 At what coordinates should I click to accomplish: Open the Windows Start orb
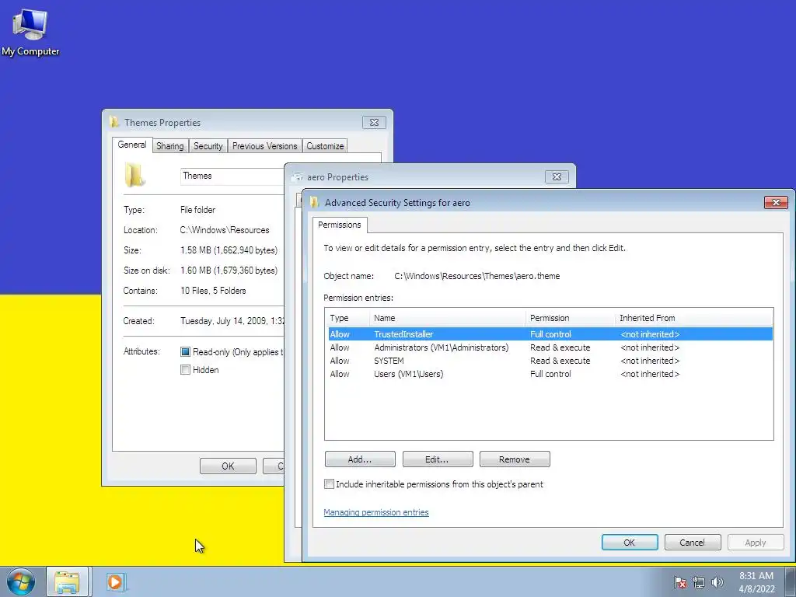(x=21, y=581)
